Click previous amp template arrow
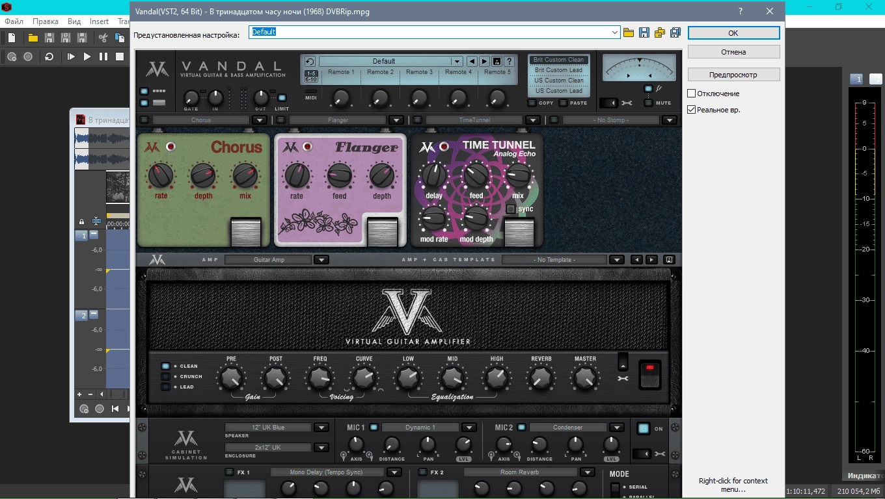 [636, 260]
